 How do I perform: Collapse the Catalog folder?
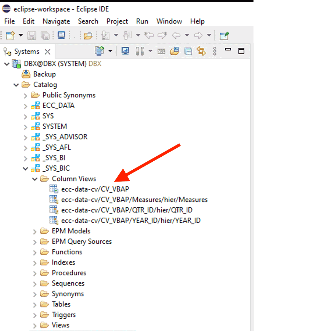pyautogui.click(x=16, y=85)
